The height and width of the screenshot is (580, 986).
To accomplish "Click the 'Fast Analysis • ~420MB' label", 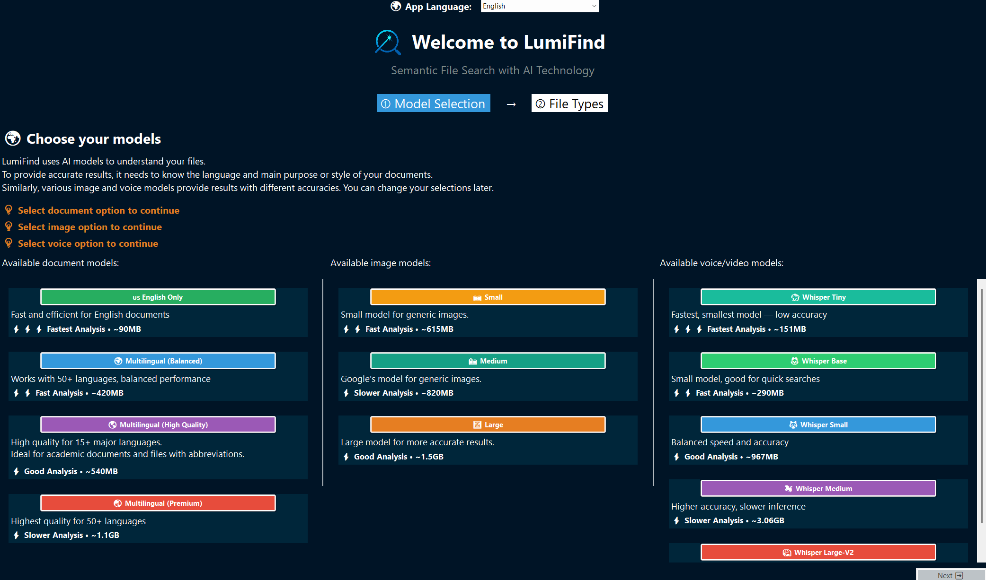I will 80,393.
